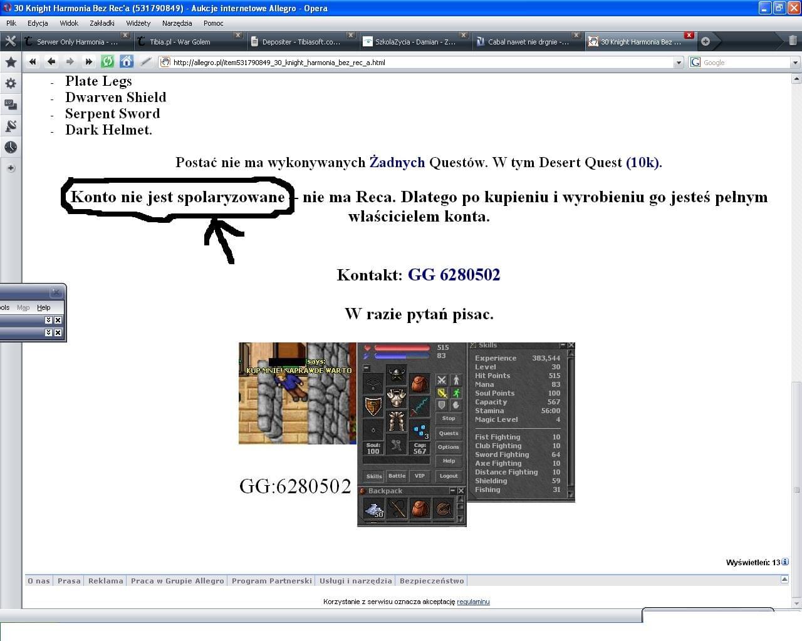The width and height of the screenshot is (802, 641).
Task: Open the Reklama footer link
Action: coord(105,580)
